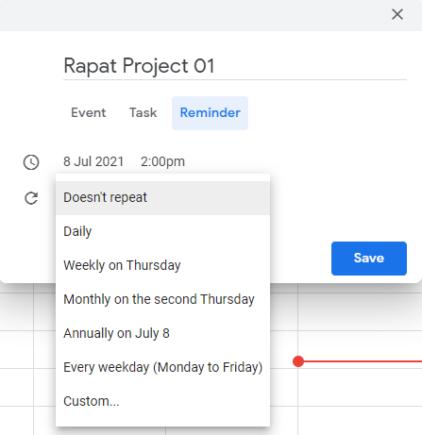Screen dimensions: 422x435
Task: Open Custom... recurrence settings
Action: click(x=163, y=402)
